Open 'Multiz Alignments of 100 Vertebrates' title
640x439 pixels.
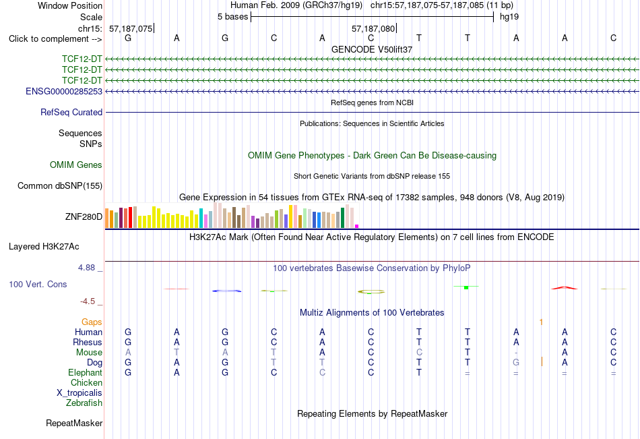pos(372,313)
